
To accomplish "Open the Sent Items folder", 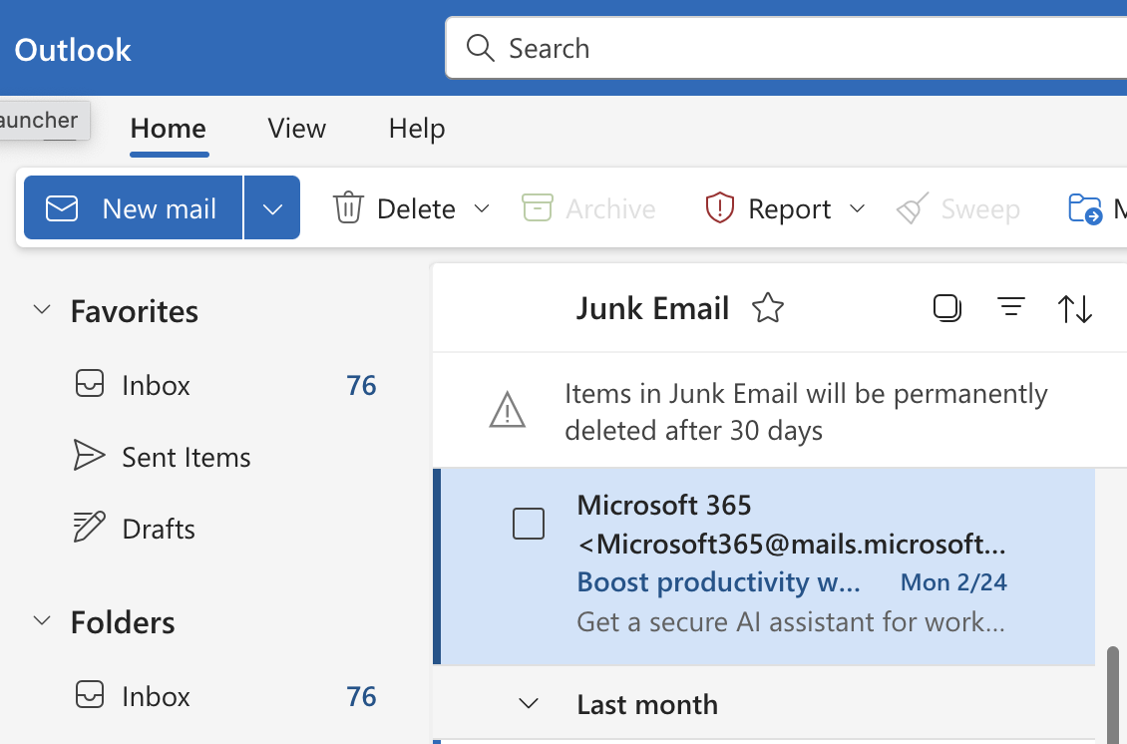I will [x=186, y=457].
